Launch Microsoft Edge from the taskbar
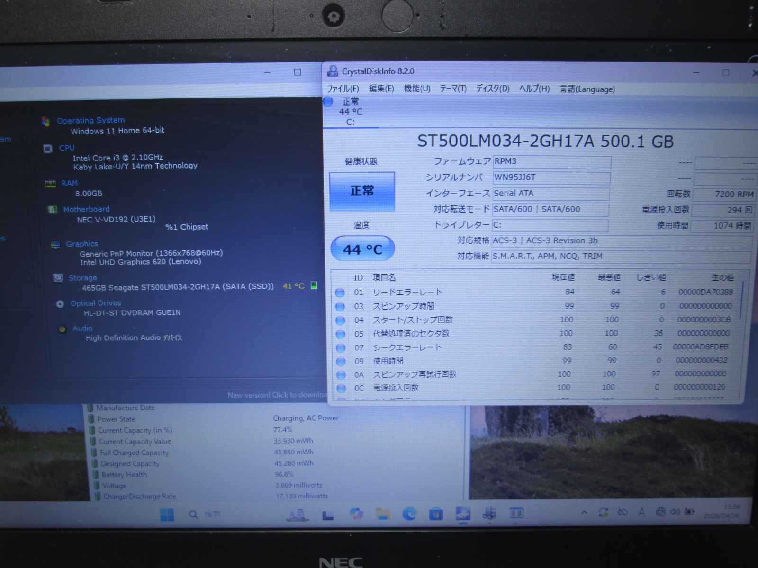 pyautogui.click(x=409, y=514)
